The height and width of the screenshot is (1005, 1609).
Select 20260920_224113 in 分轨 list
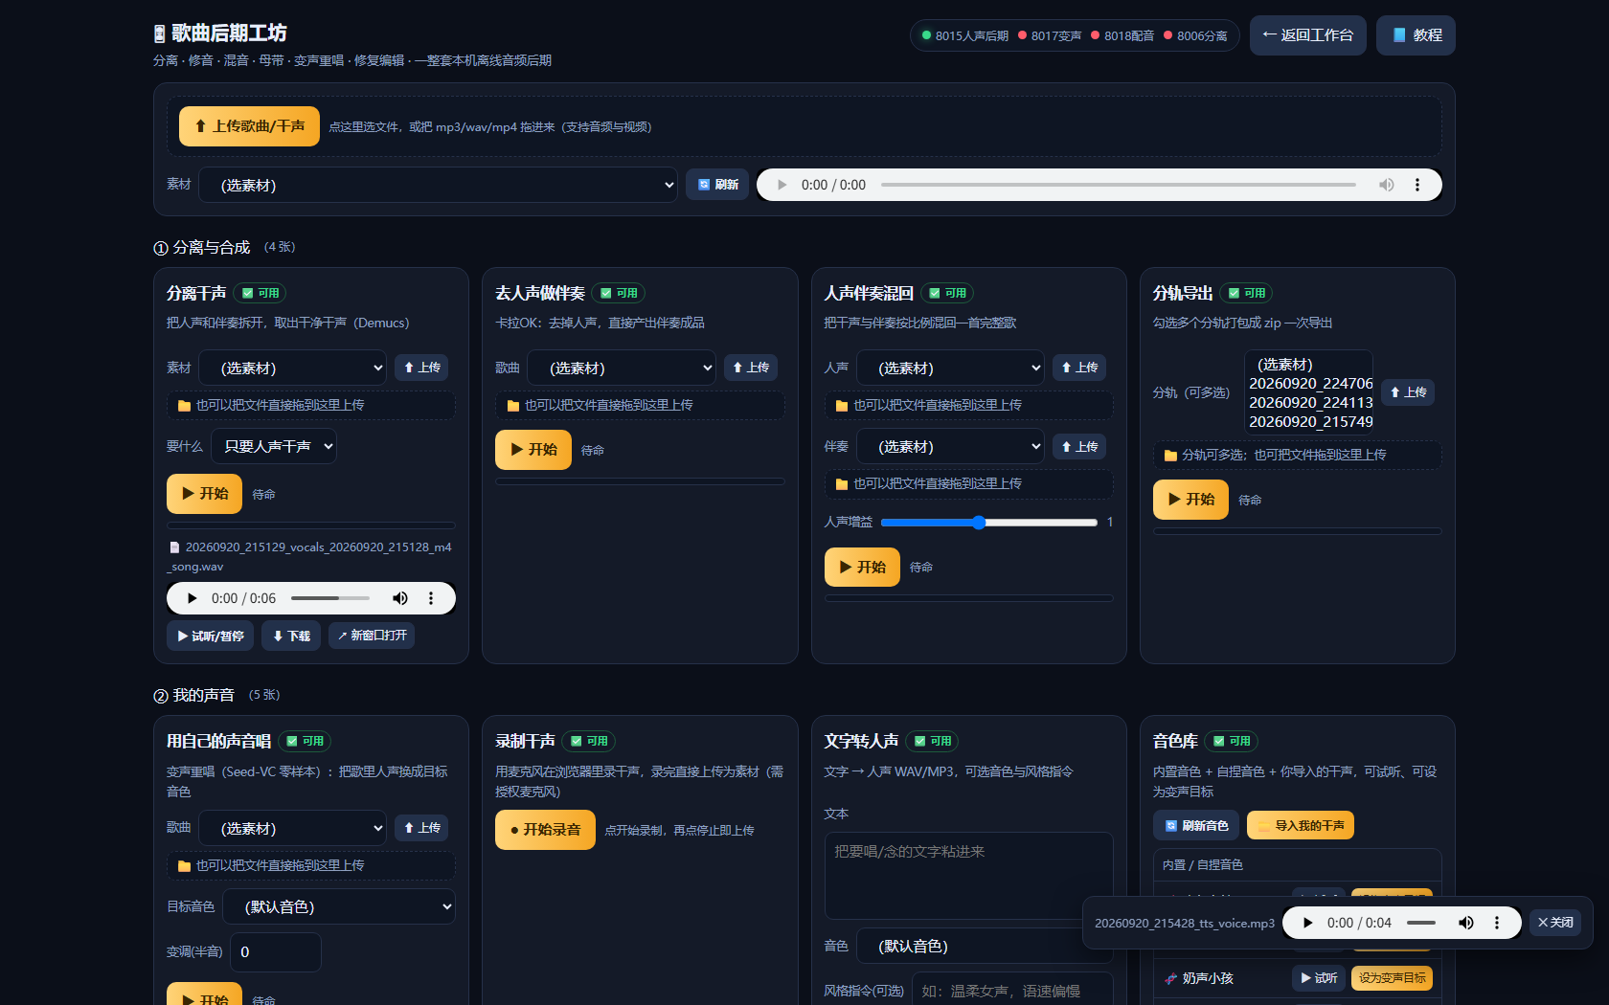click(1310, 403)
